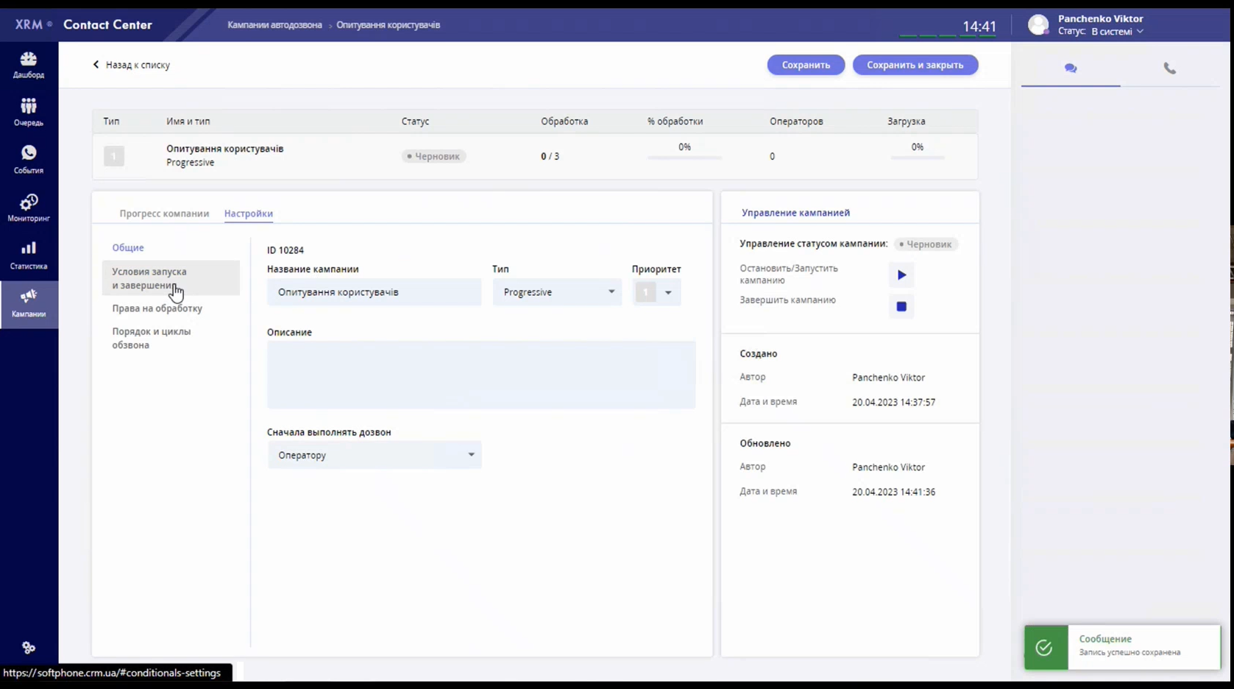The width and height of the screenshot is (1234, 689).
Task: Click the Черновик status badge in table
Action: point(433,156)
